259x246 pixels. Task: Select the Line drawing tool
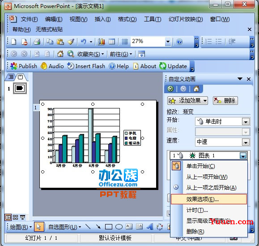[88, 227]
